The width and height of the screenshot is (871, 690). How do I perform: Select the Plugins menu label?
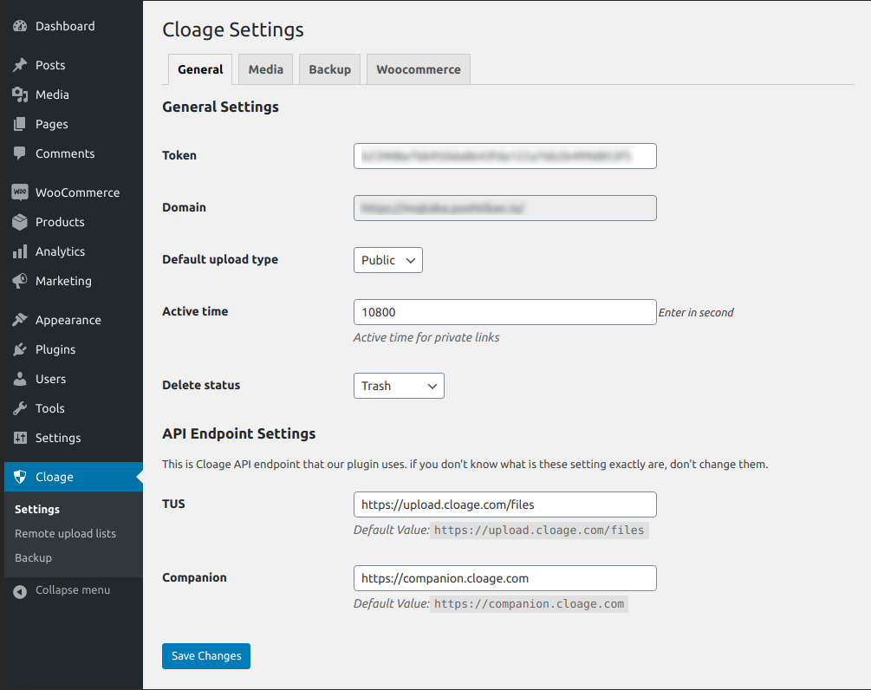pyautogui.click(x=55, y=348)
